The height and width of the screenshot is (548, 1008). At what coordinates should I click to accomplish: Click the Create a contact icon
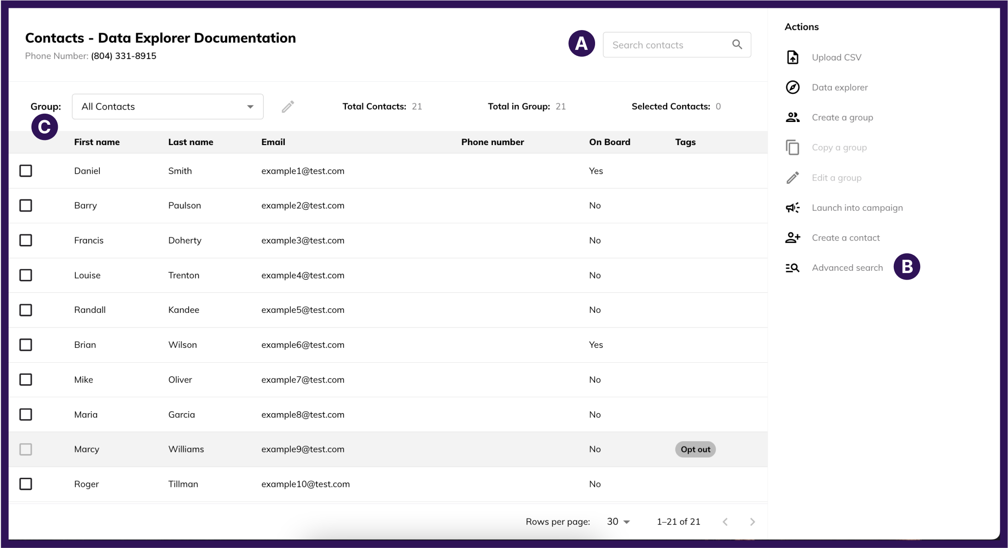click(793, 238)
